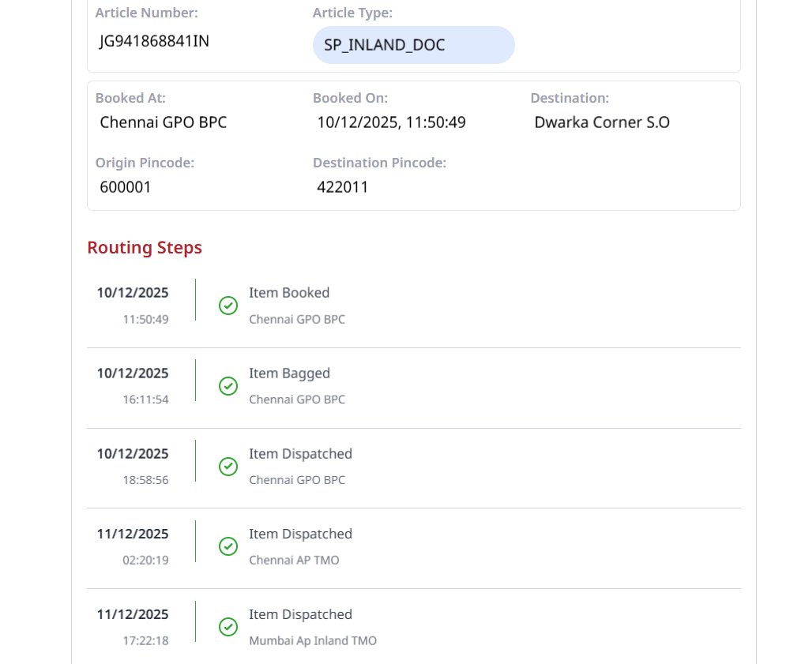Select the time 17:22:18
This screenshot has height=664, width=790.
(x=145, y=641)
